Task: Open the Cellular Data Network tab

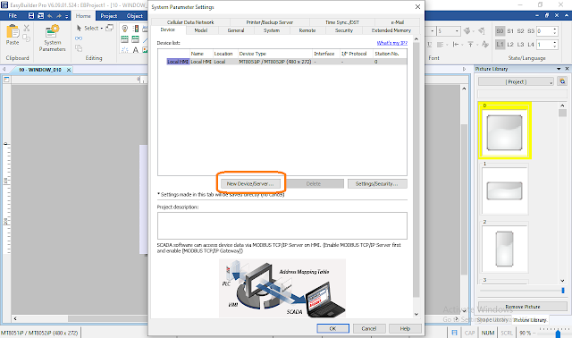Action: pos(190,22)
